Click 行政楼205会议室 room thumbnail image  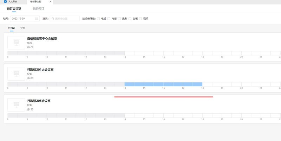(16, 105)
